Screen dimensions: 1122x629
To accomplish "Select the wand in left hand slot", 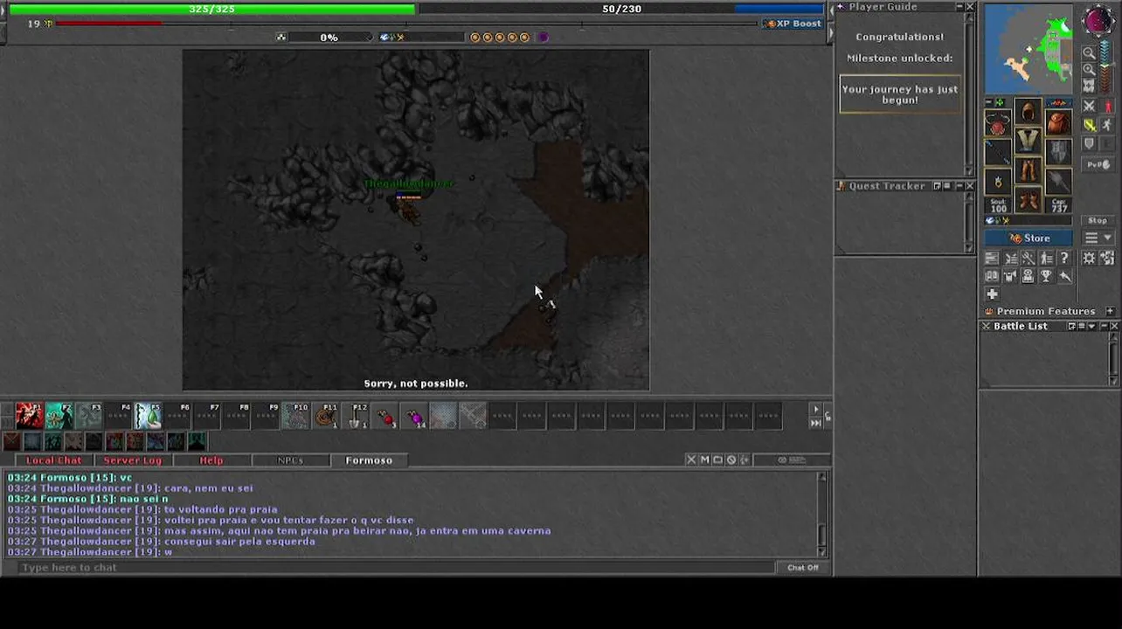I will [x=998, y=153].
